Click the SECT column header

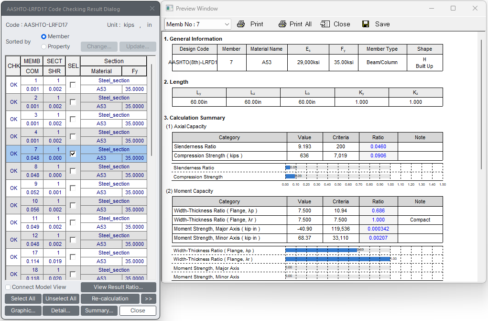54,61
